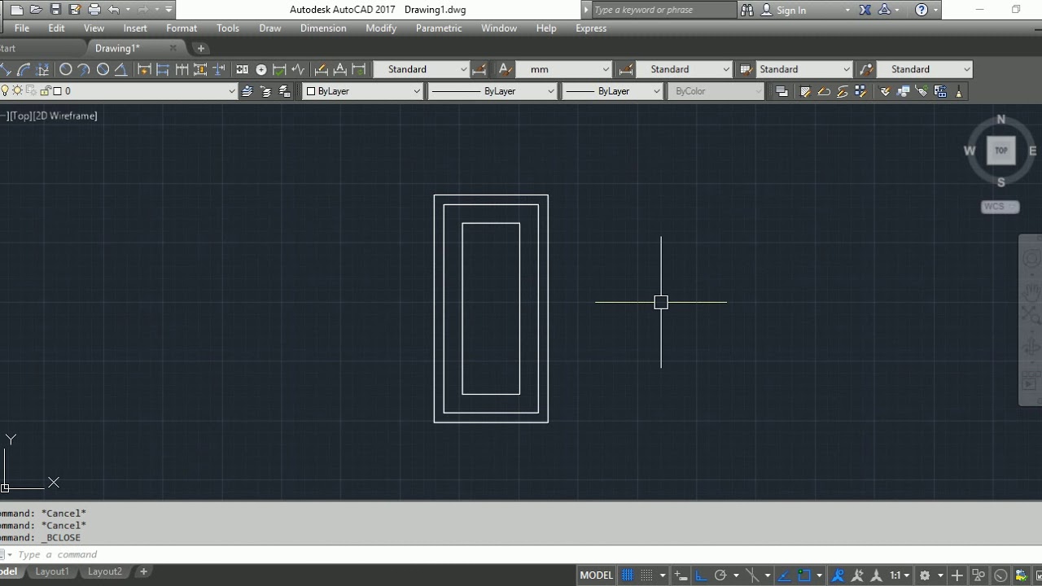Screen dimensions: 1042x586
Task: Click the Jogged Linear tool icon
Action: (x=298, y=69)
